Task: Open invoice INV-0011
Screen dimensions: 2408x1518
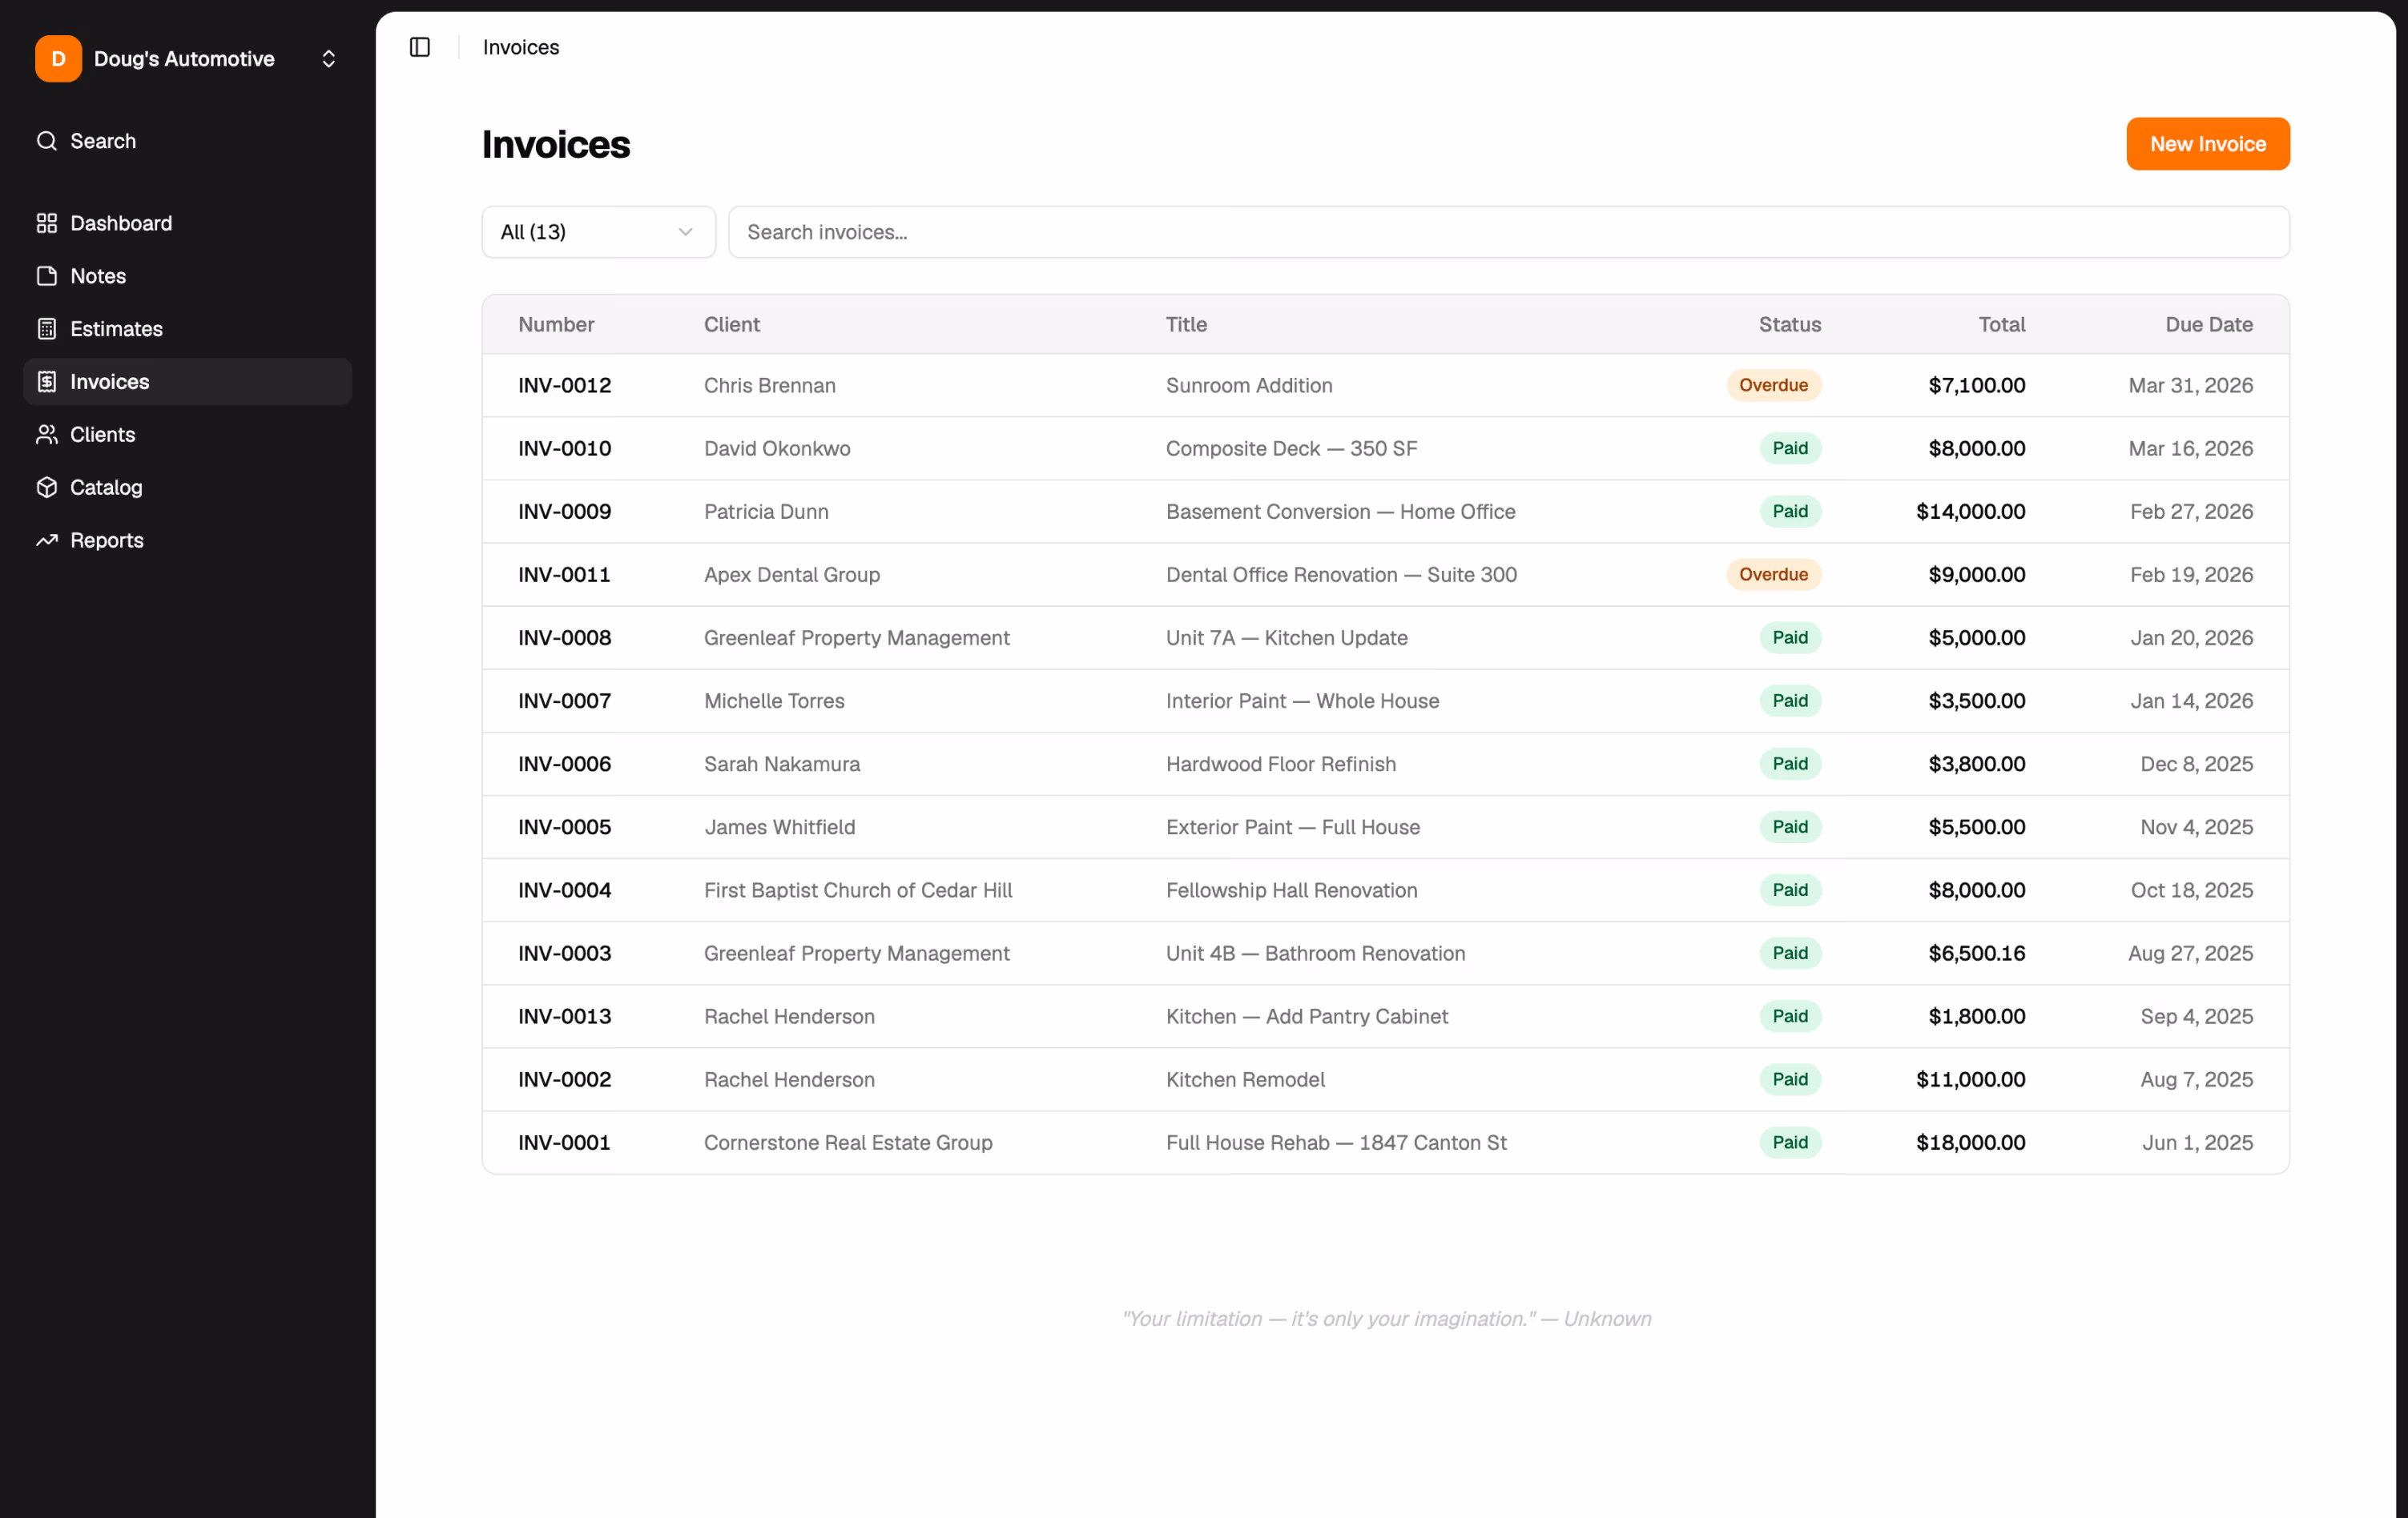Action: pyautogui.click(x=1386, y=575)
